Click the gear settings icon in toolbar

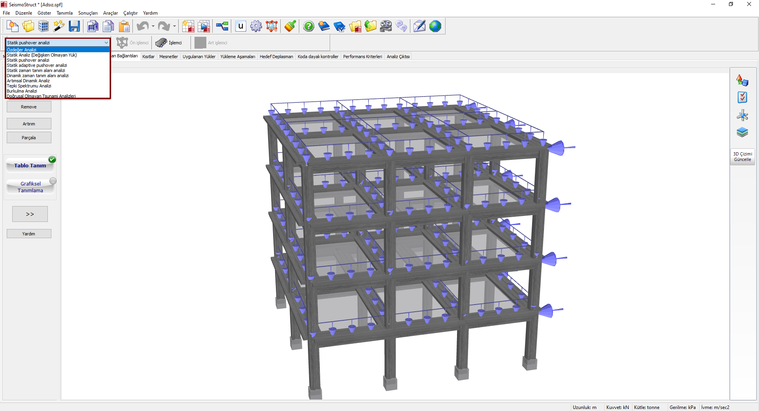256,27
